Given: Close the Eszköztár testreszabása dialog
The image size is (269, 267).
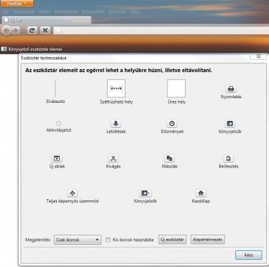Looking at the screenshot, I should point(258,56).
